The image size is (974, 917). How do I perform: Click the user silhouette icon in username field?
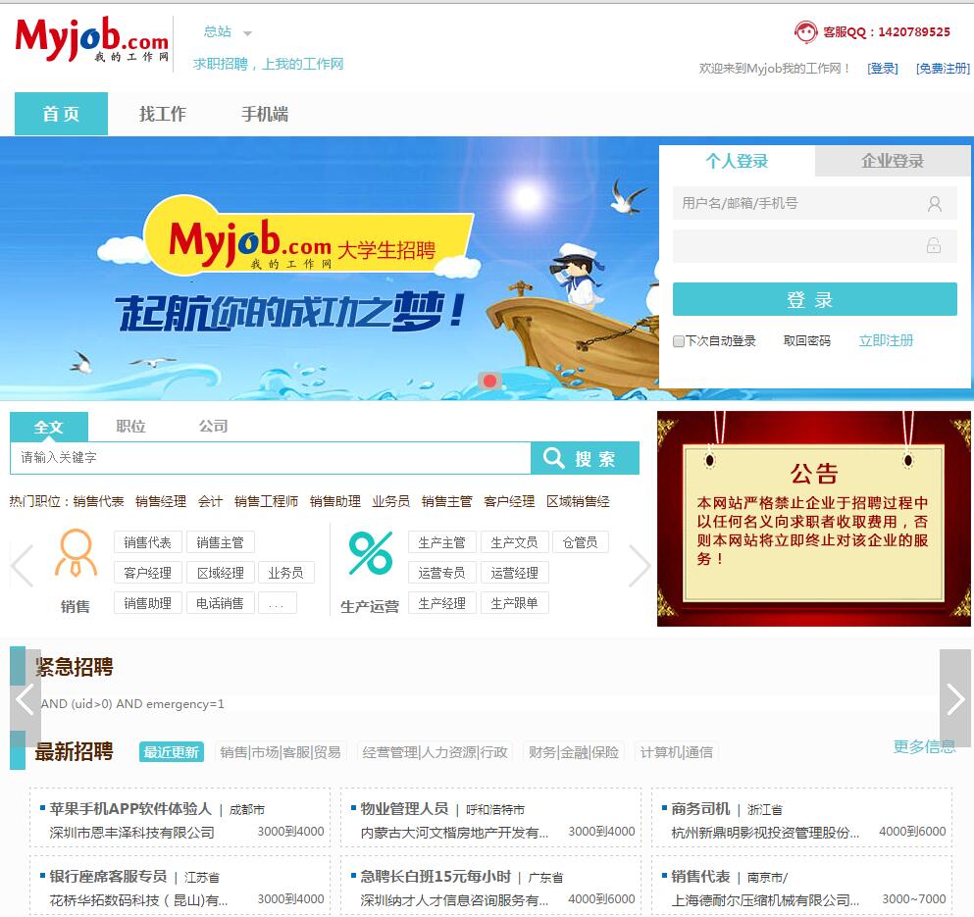[934, 204]
